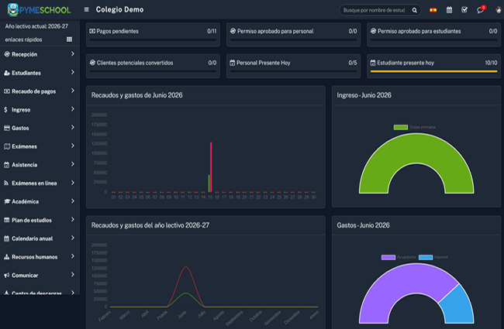Expand the Recaudo de pagos chevron
504x329 pixels.
(x=73, y=91)
